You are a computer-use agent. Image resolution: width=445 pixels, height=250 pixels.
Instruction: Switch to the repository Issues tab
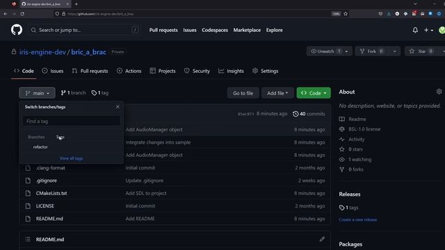click(53, 71)
